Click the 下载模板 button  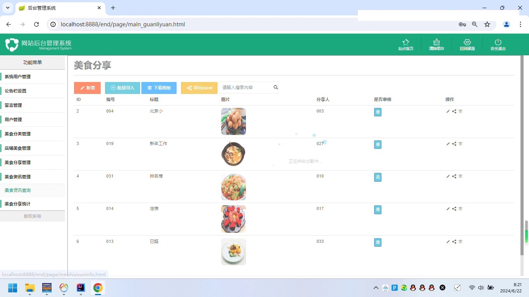[159, 88]
